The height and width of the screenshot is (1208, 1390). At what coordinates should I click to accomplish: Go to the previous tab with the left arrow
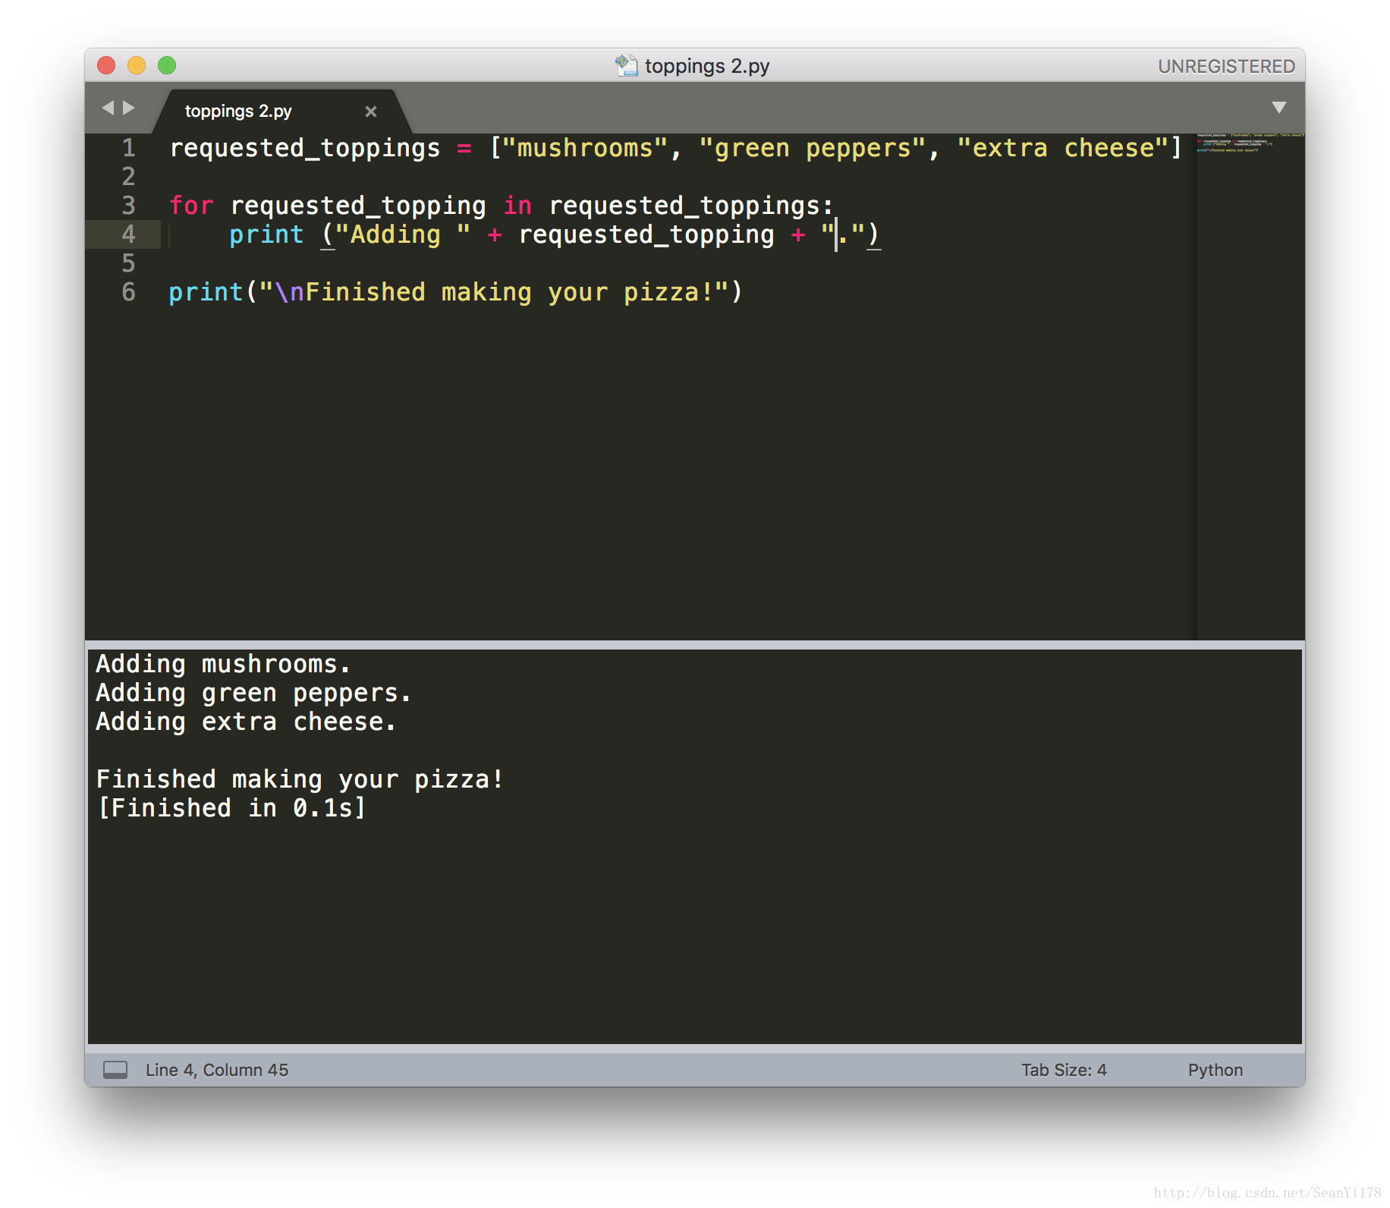pyautogui.click(x=108, y=108)
